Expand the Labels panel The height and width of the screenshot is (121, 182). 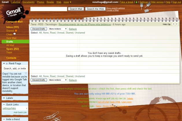[x=4, y=98]
